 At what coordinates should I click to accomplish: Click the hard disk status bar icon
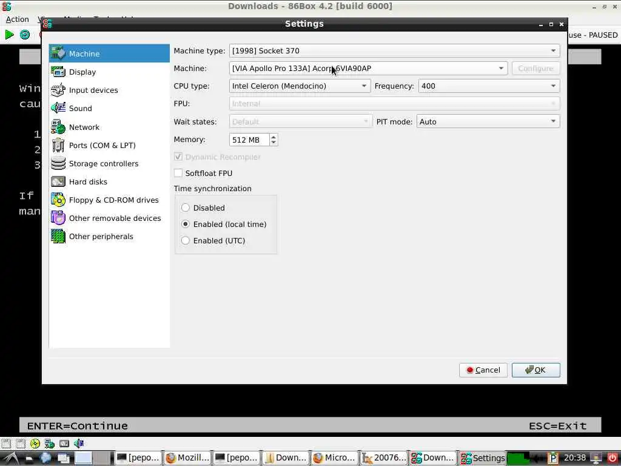coord(64,444)
